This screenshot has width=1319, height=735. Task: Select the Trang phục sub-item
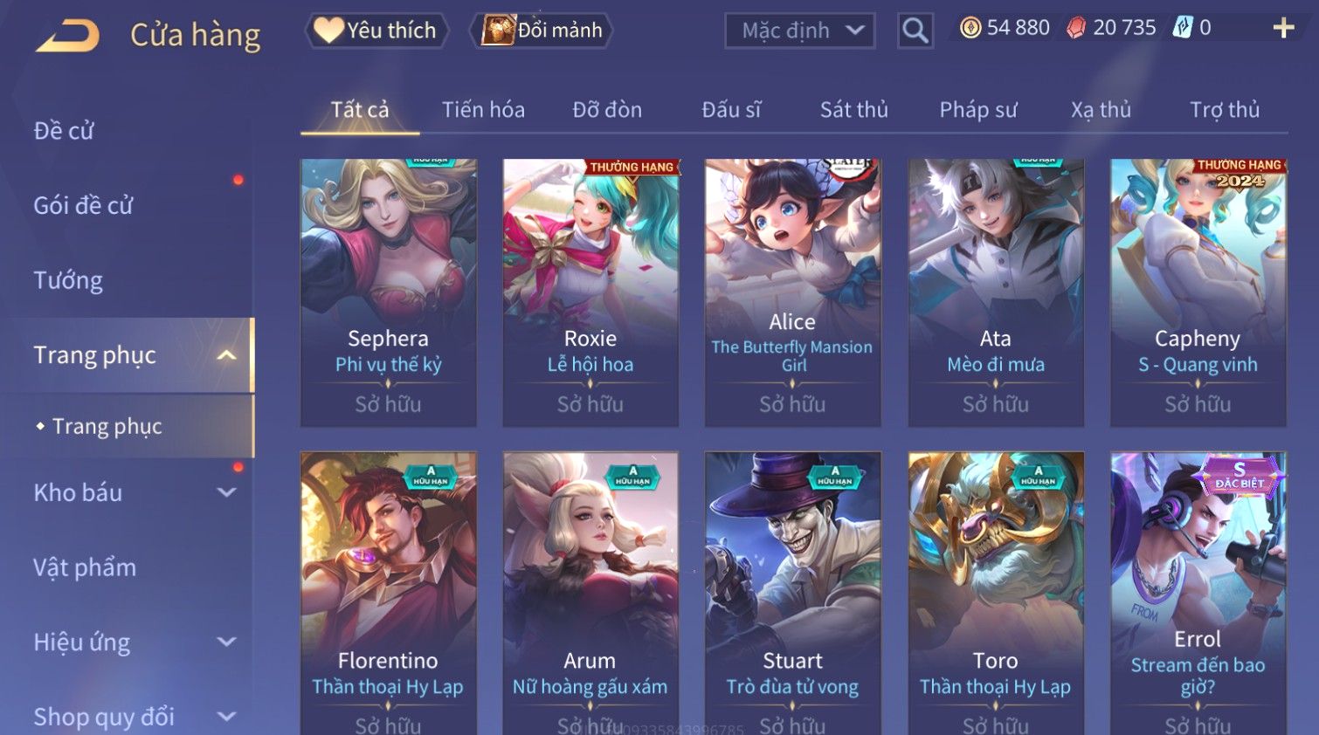point(107,426)
